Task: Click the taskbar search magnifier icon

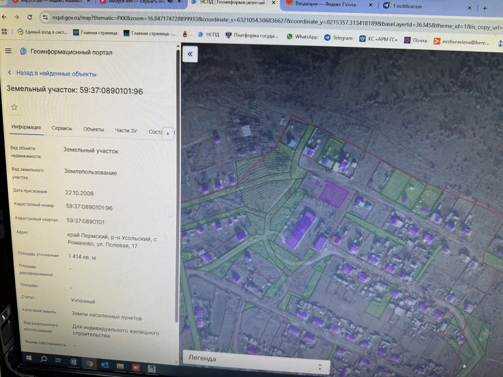Action: [43, 359]
